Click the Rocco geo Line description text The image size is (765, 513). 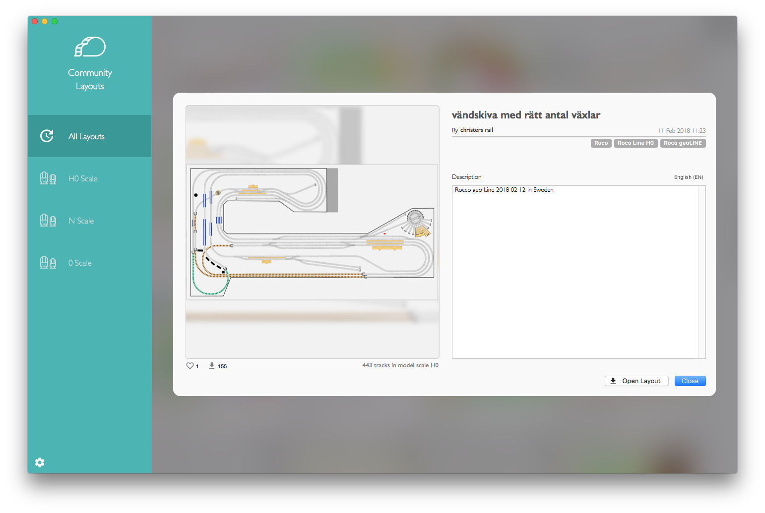click(504, 190)
